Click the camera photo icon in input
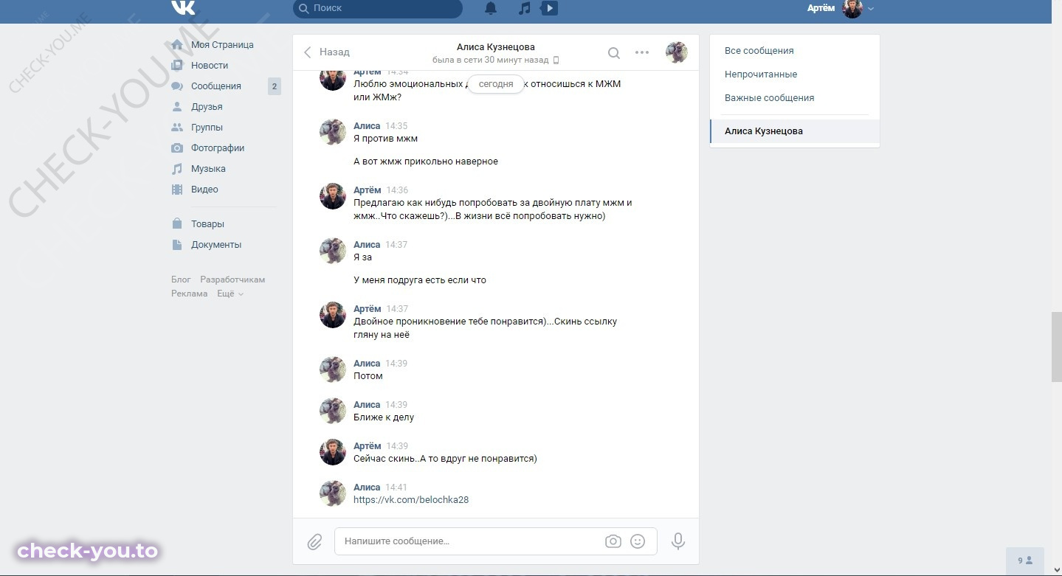The width and height of the screenshot is (1062, 576). click(x=613, y=541)
